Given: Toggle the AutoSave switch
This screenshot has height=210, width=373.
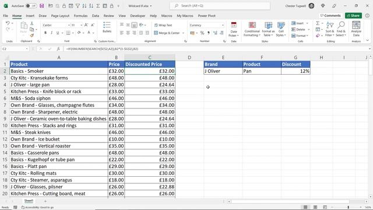Looking at the screenshot, I should point(31,6).
